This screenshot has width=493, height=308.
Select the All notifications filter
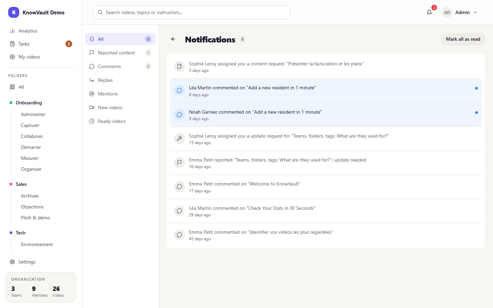pos(120,39)
